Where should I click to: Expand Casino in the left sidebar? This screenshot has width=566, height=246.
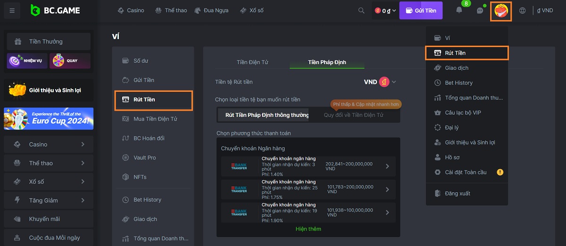pyautogui.click(x=49, y=144)
